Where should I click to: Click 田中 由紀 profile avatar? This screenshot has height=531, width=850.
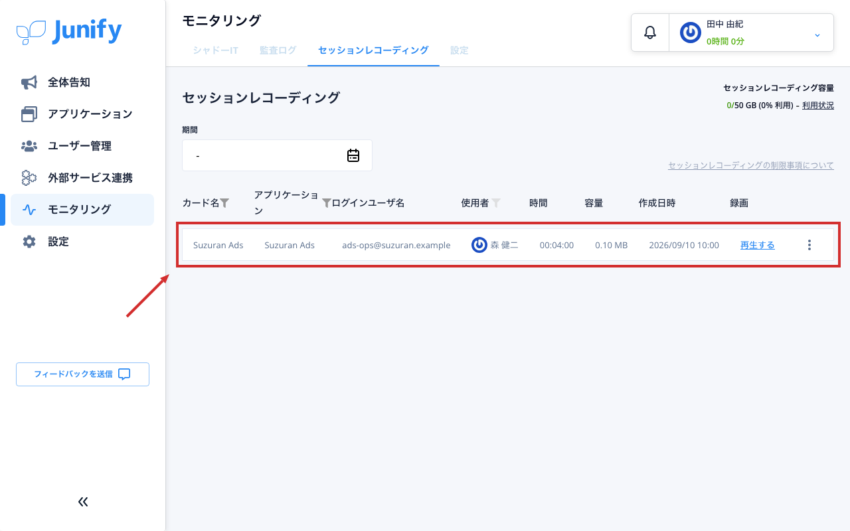click(x=691, y=33)
